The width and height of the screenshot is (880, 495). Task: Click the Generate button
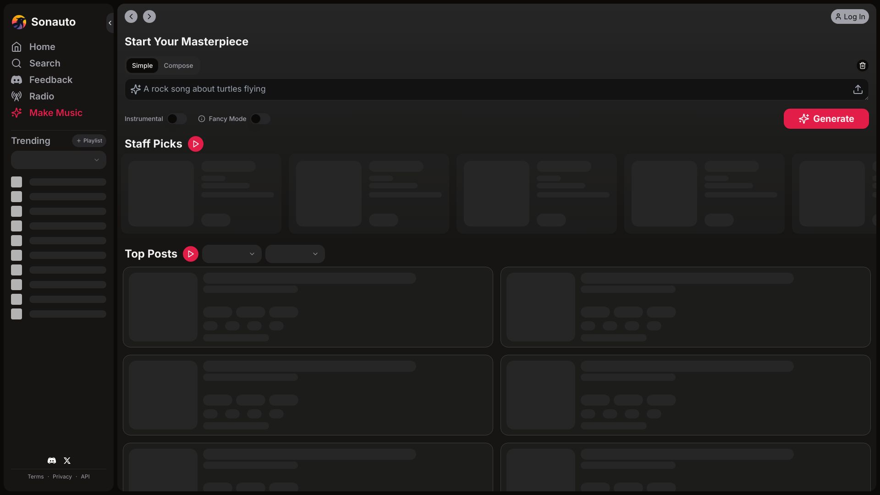coord(826,119)
